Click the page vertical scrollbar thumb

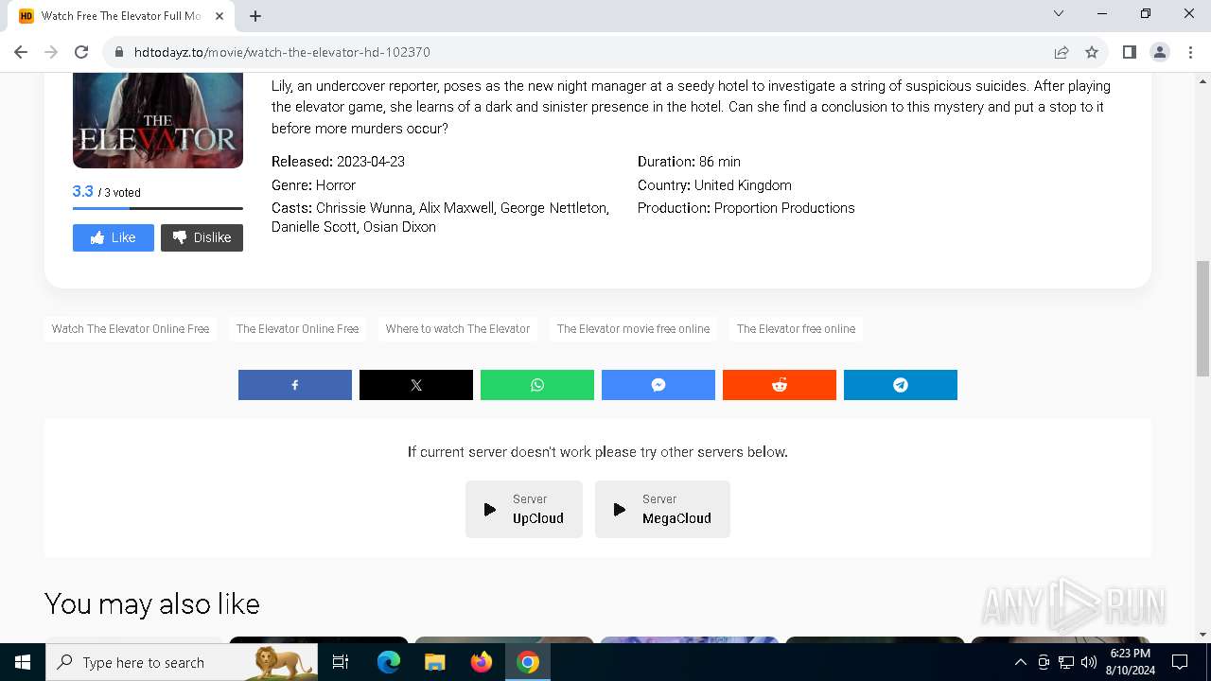click(1202, 318)
